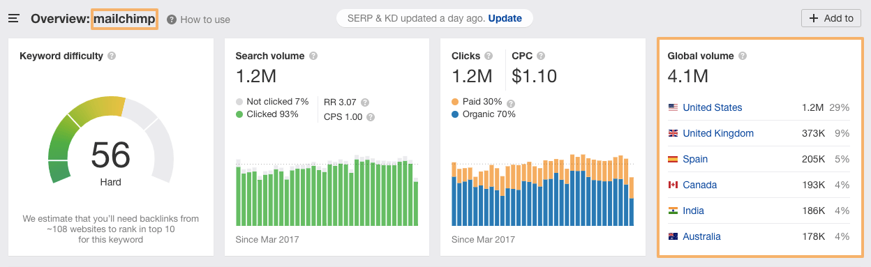Click the Canada flag icon

[x=673, y=185]
